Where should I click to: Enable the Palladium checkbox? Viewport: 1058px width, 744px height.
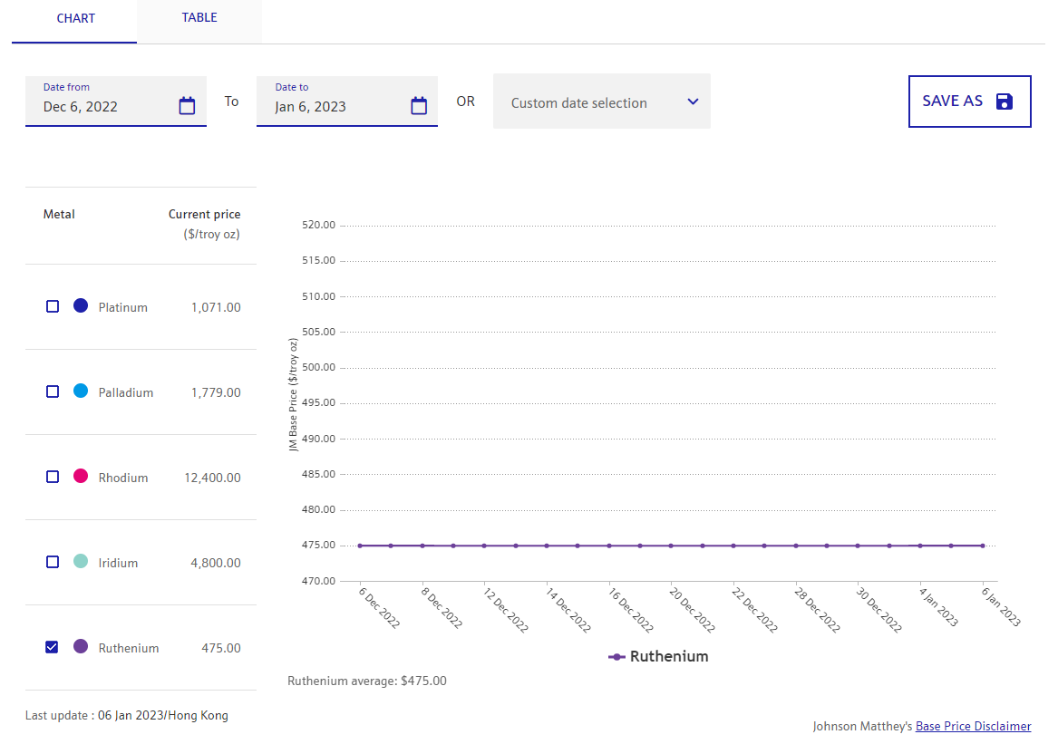tap(53, 391)
